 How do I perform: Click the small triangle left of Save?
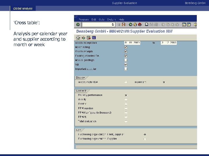tap(119, 25)
